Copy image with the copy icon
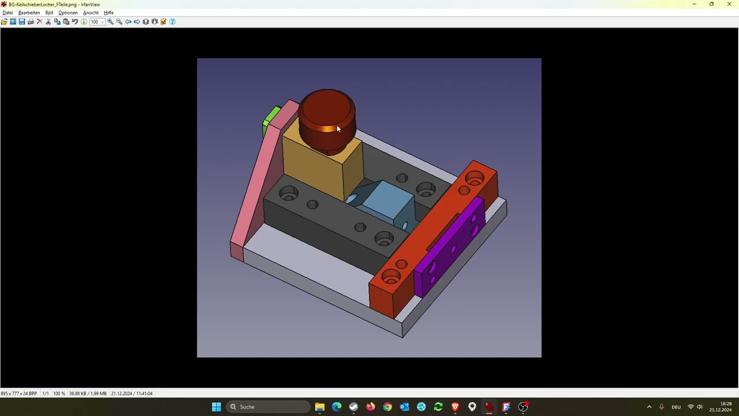Screen dimensions: 739x416 pos(57,21)
